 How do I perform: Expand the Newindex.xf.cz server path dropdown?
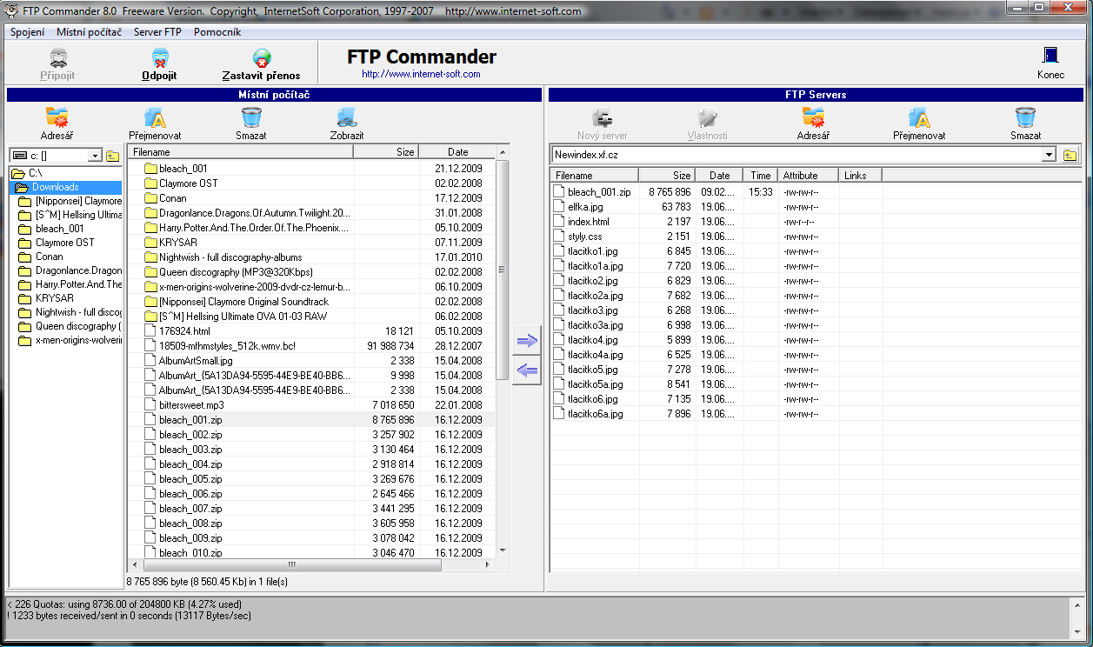(1050, 155)
